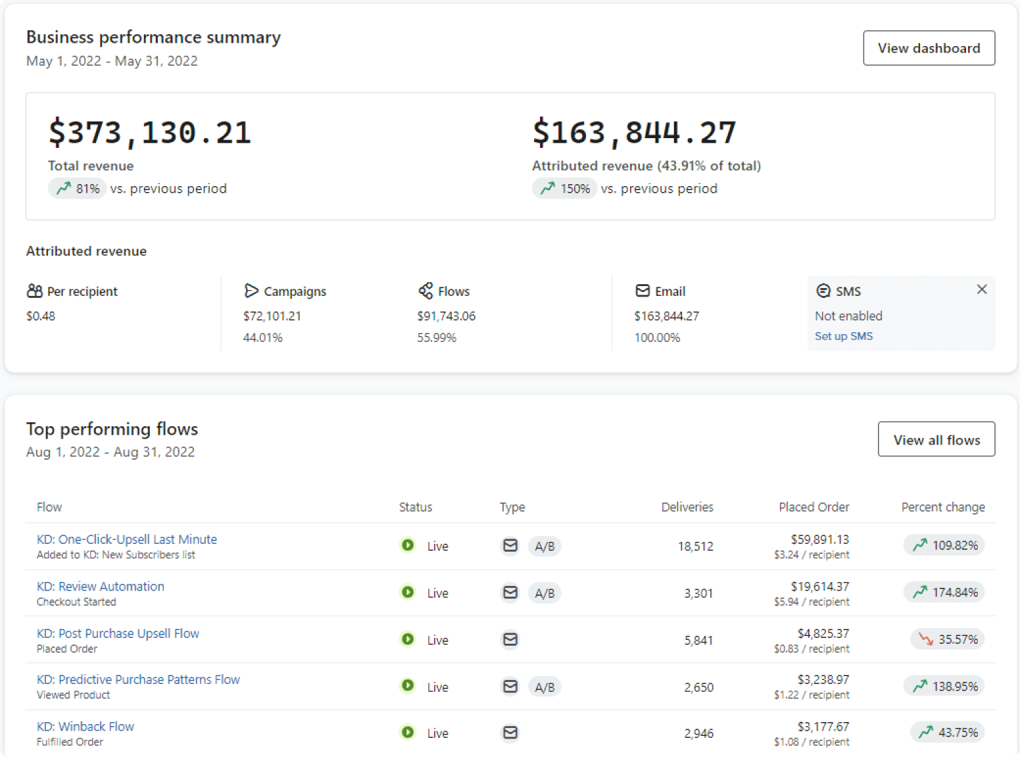Click the Flows branching icon

pyautogui.click(x=425, y=291)
